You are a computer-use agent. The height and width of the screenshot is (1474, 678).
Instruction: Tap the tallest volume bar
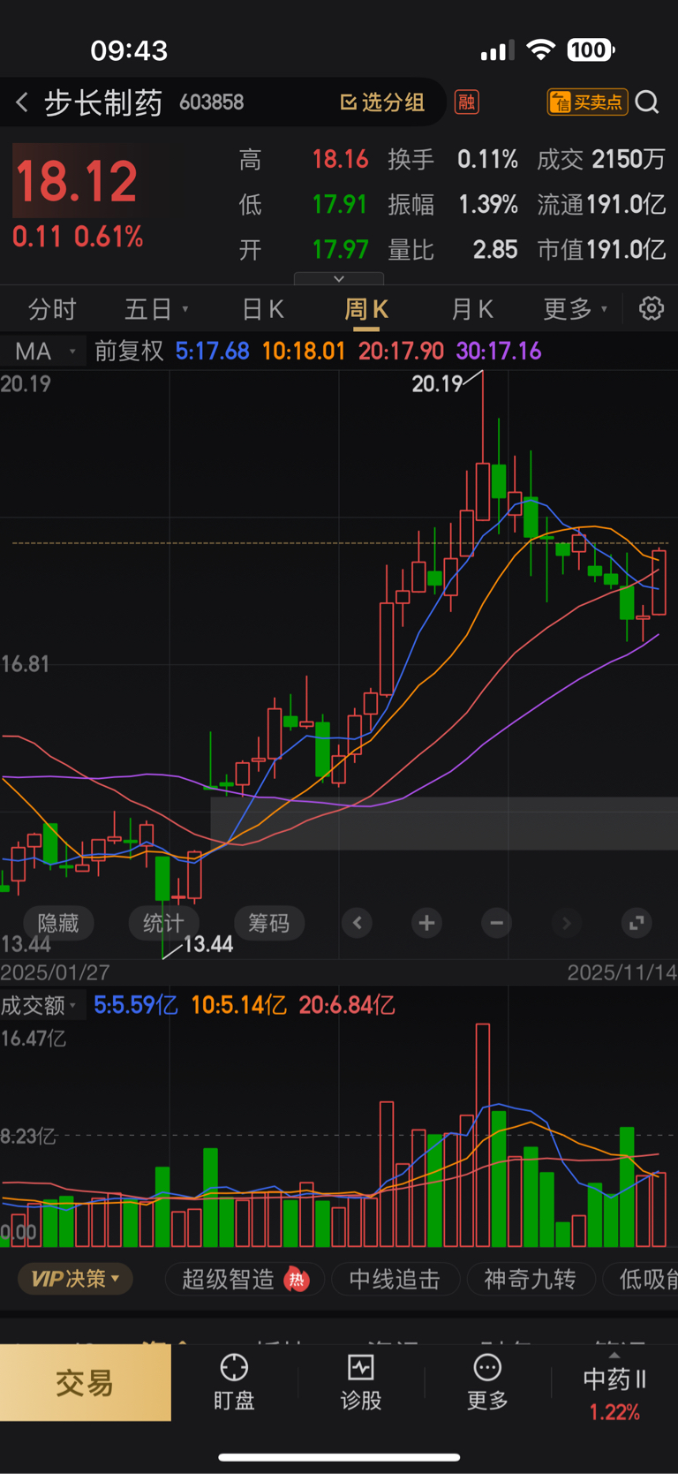tap(482, 1135)
